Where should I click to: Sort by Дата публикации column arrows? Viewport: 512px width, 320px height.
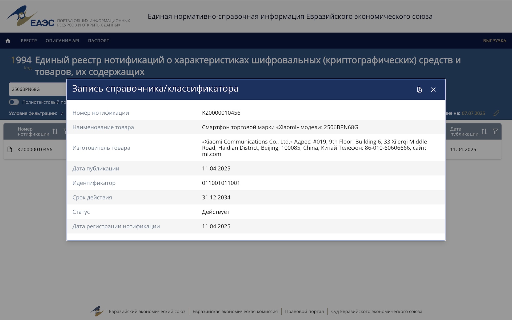click(x=484, y=131)
